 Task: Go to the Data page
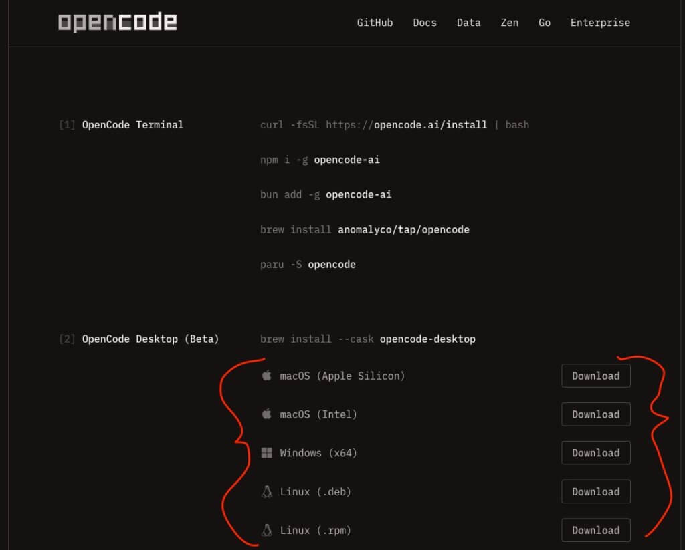(x=468, y=23)
